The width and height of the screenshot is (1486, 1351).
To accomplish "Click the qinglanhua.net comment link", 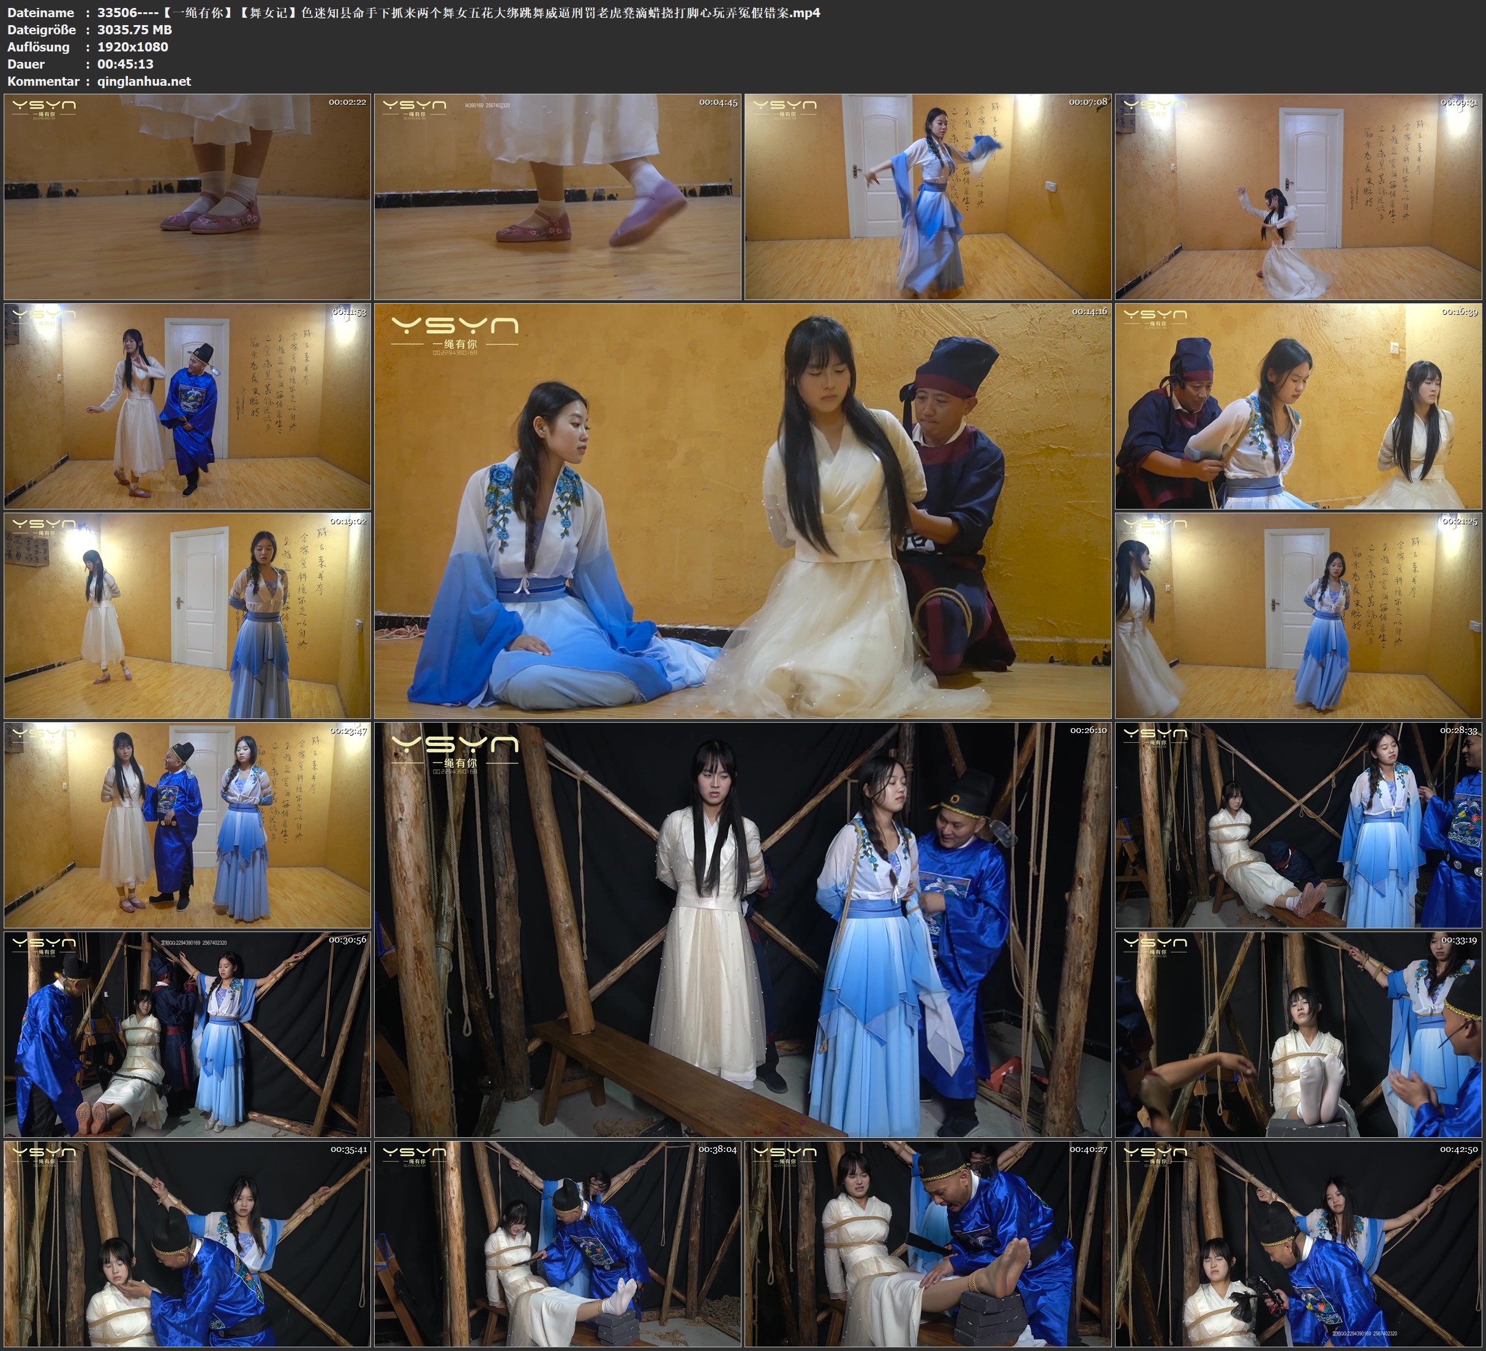I will click(144, 81).
